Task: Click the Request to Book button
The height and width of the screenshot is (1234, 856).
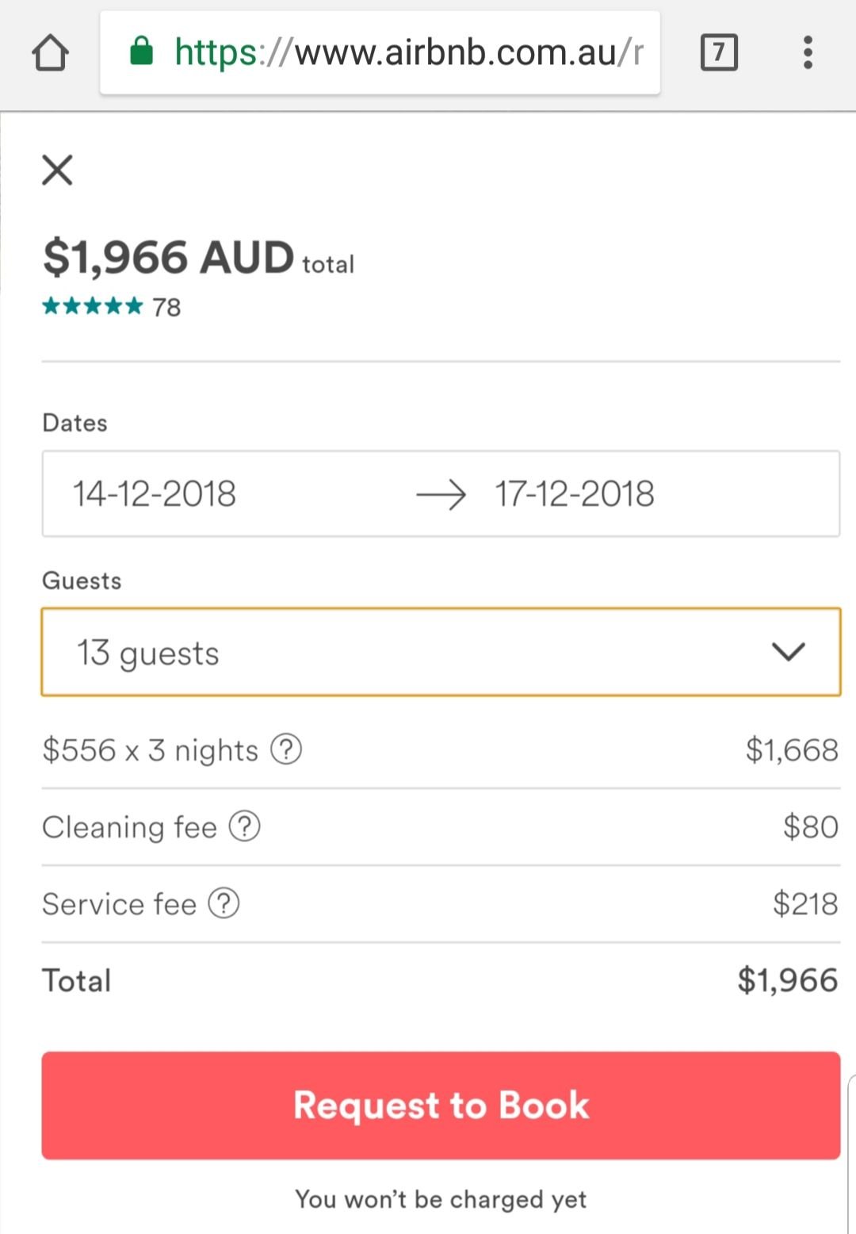Action: [441, 1106]
